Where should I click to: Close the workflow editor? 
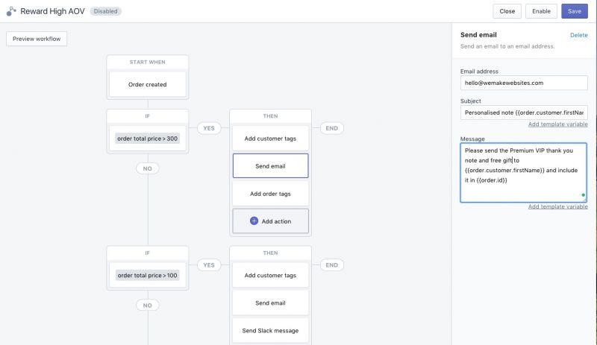point(507,11)
